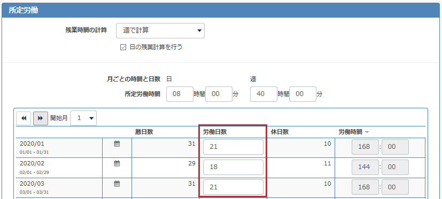Click the 144 hours field for 2020/02
This screenshot has width=442, height=199.
tap(366, 167)
